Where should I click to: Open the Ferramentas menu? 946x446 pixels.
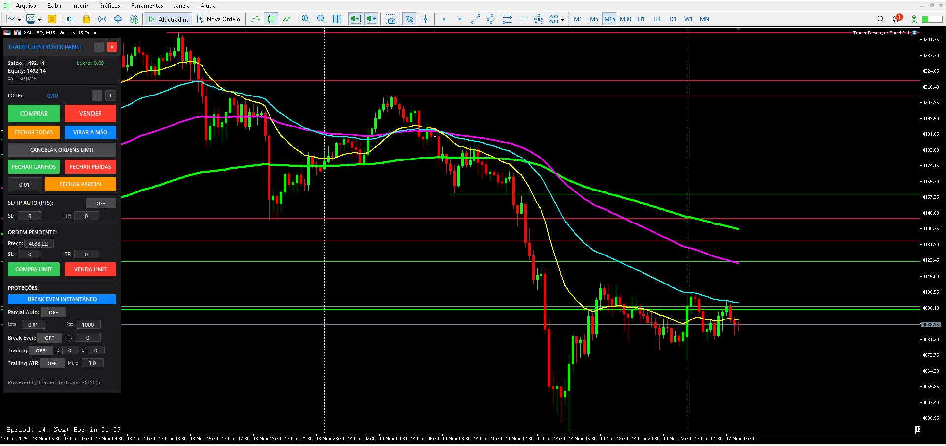pyautogui.click(x=147, y=6)
